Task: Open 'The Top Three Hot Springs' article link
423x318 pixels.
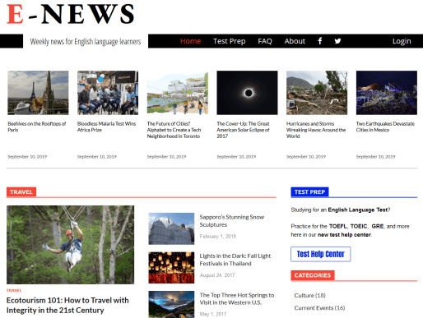Action: 237,299
